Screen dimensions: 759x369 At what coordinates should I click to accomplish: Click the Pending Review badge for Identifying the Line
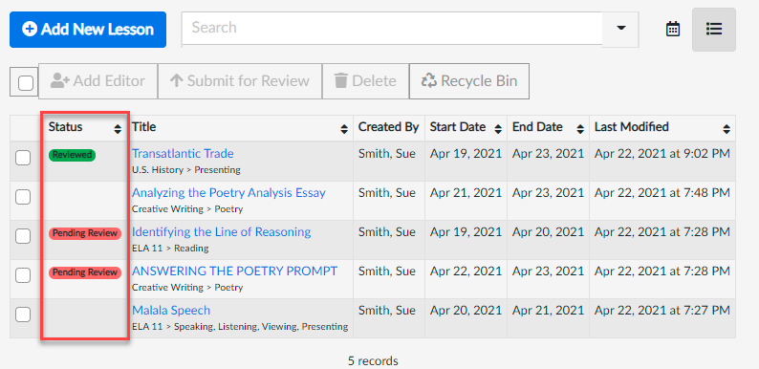tap(85, 233)
